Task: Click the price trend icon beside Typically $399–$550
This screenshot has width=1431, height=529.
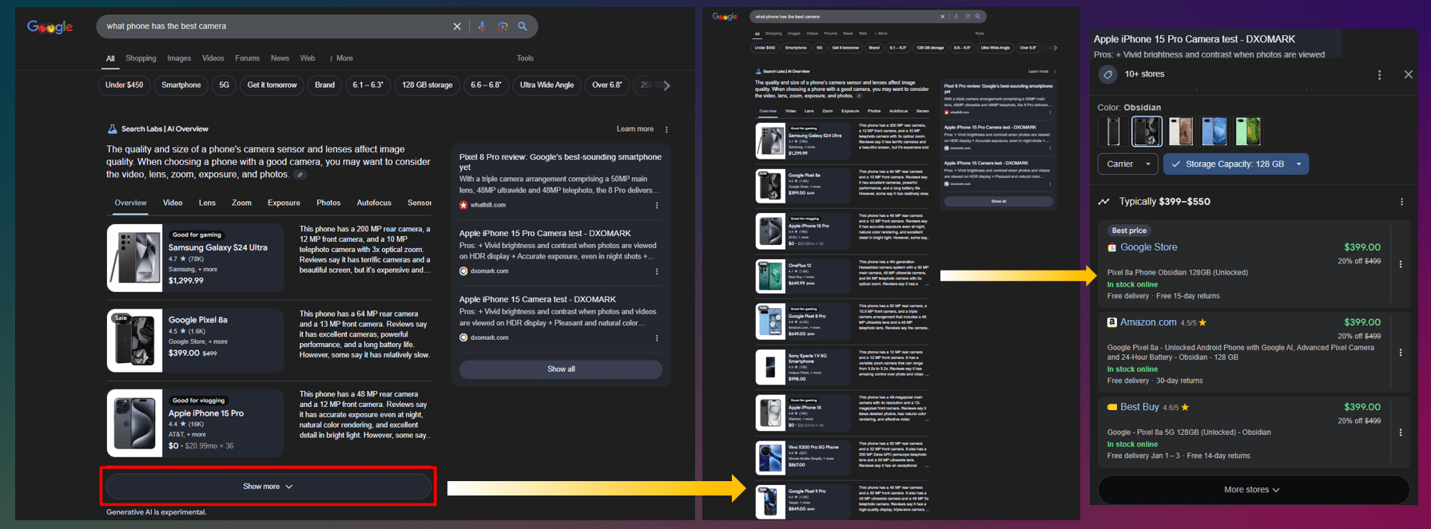Action: click(x=1104, y=202)
